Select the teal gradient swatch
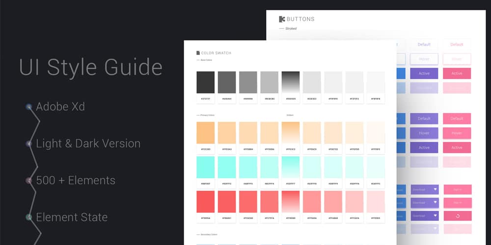The height and width of the screenshot is (245, 491). click(291, 167)
